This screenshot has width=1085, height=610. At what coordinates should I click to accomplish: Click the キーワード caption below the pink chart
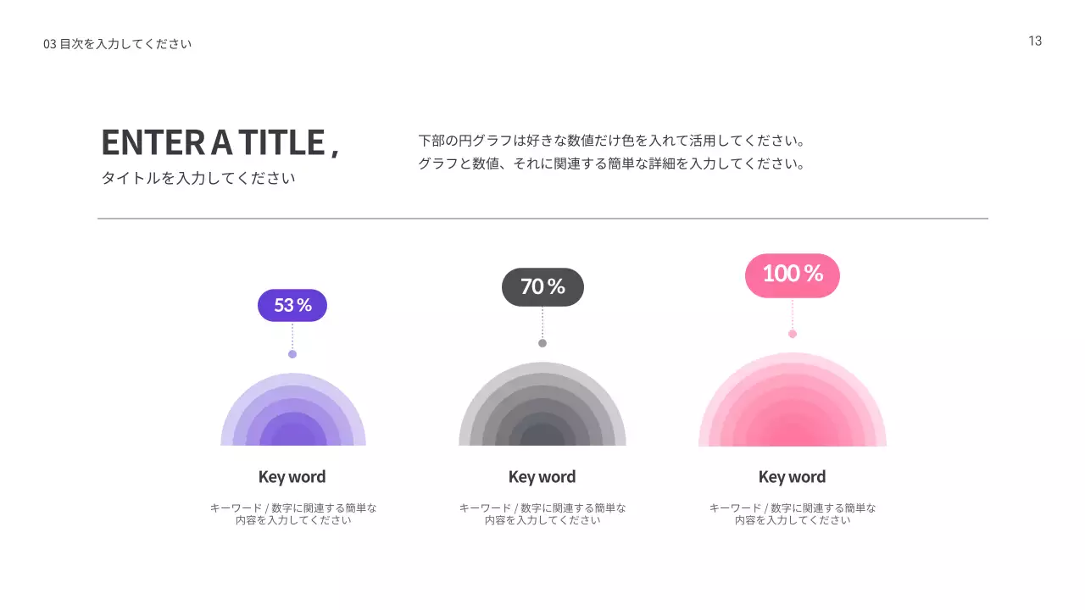pyautogui.click(x=793, y=514)
